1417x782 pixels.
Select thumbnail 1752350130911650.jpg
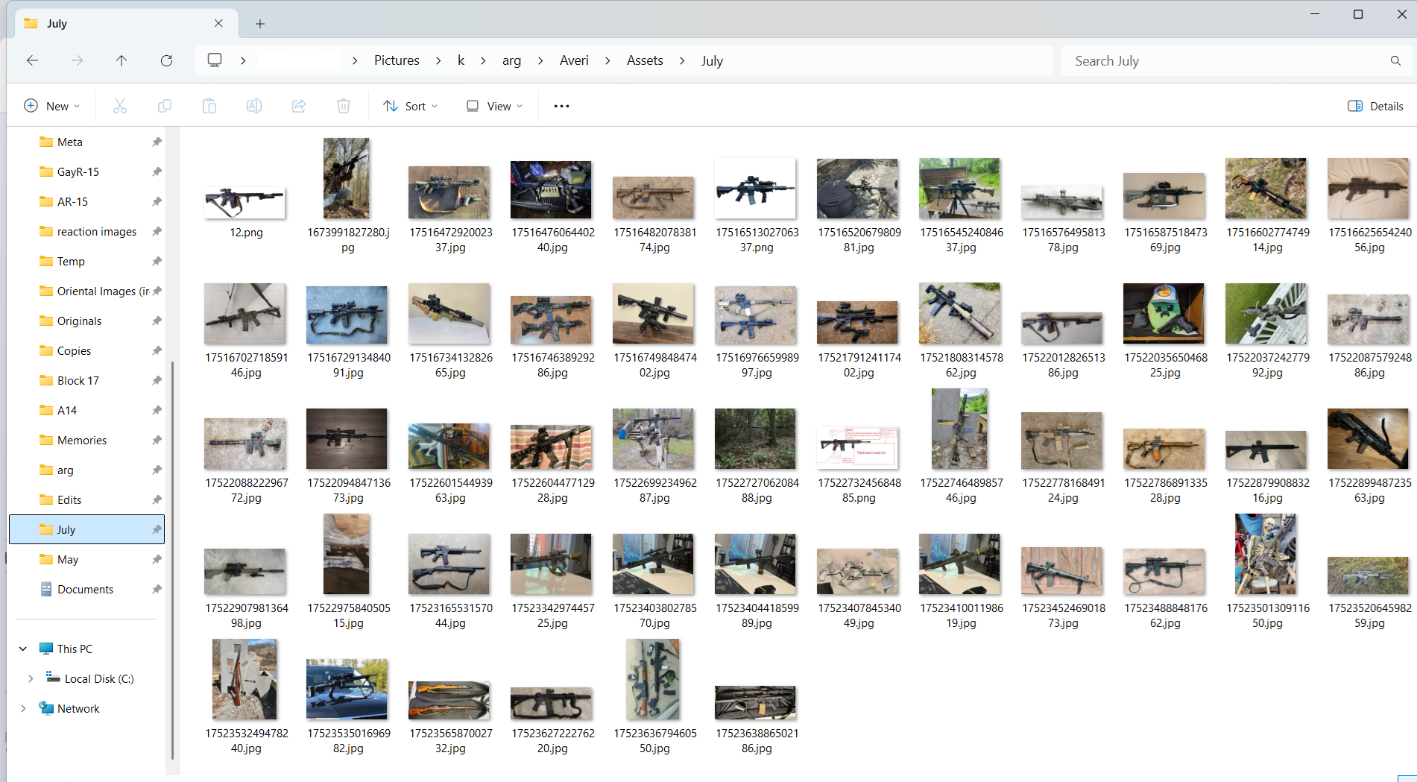(1266, 554)
